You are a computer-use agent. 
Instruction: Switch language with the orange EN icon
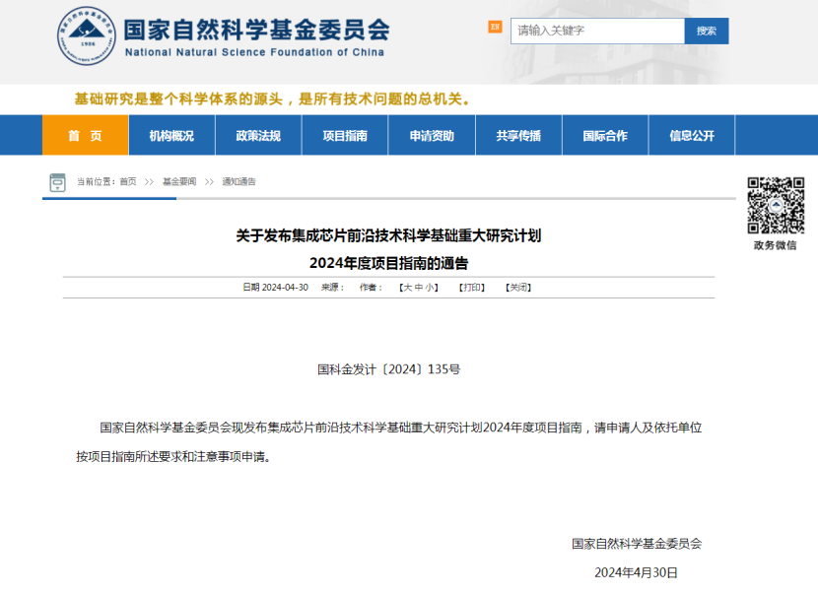tap(495, 27)
